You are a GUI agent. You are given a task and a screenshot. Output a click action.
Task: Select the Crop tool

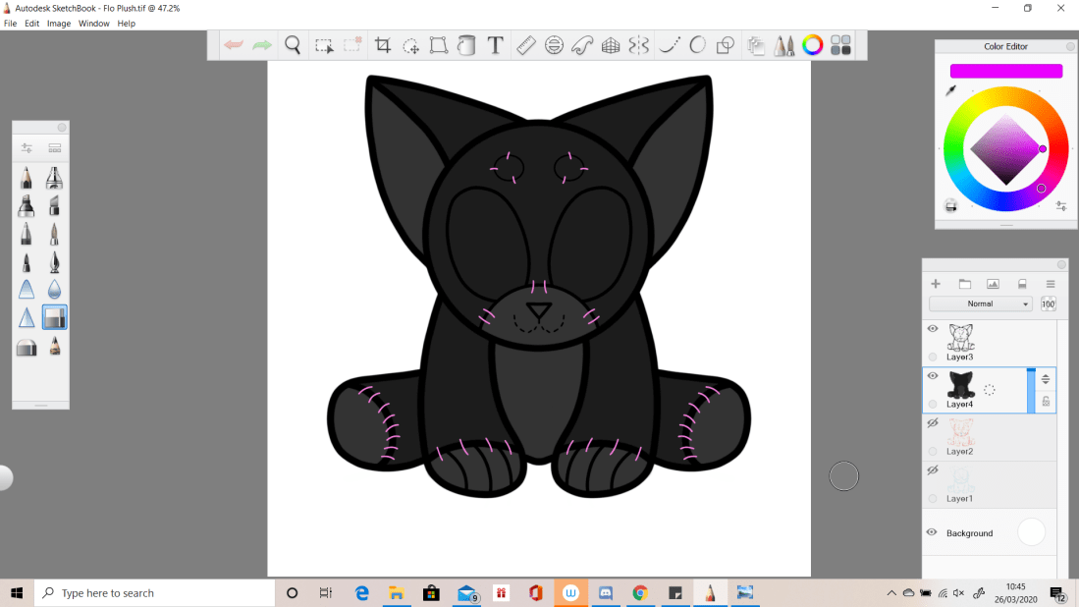383,45
